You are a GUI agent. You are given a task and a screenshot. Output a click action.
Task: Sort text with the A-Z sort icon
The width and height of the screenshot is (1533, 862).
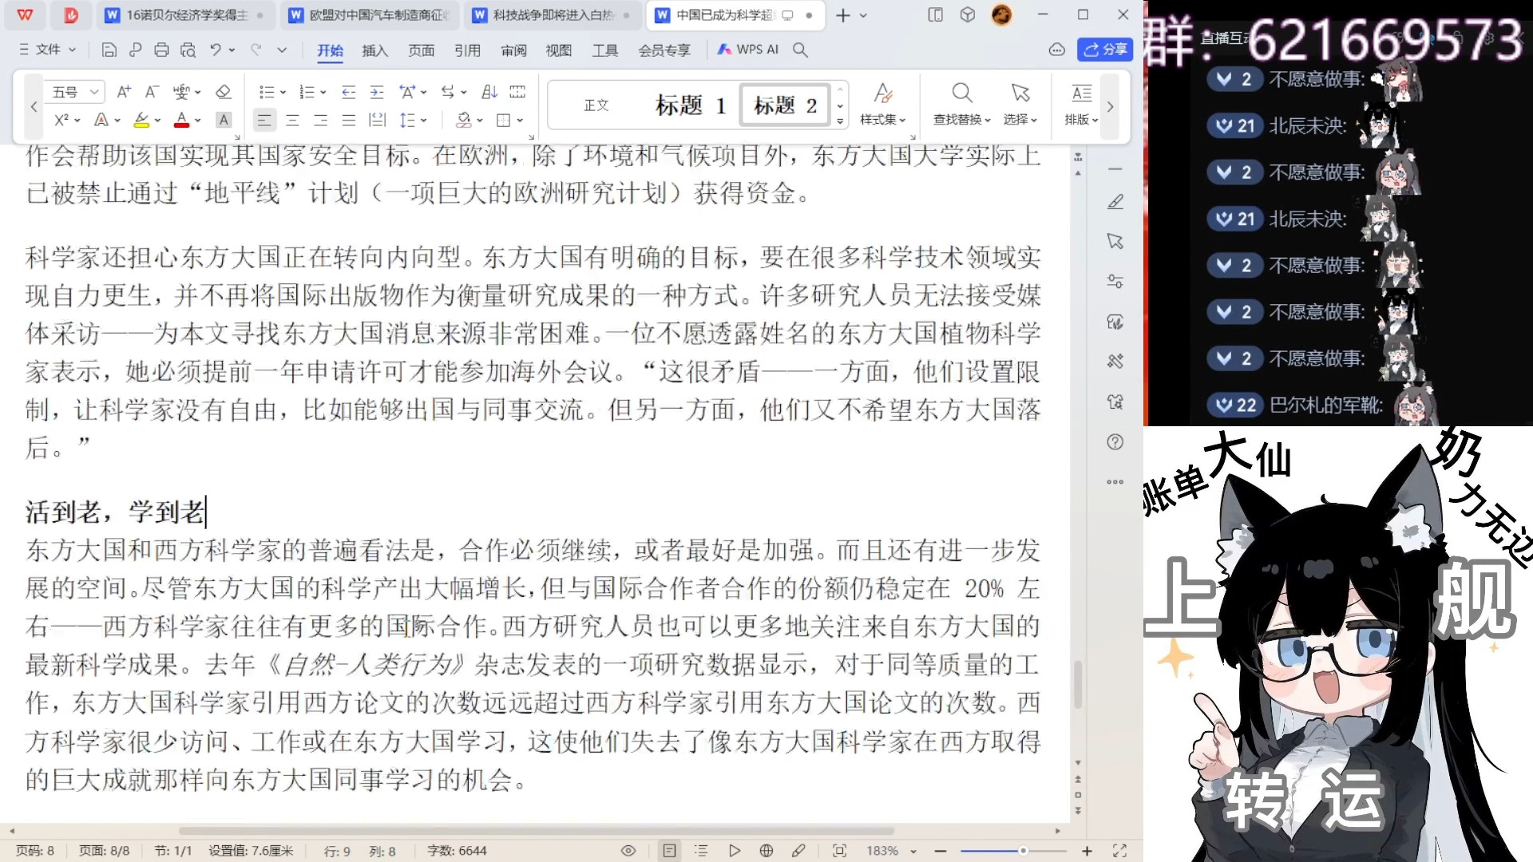tap(489, 92)
